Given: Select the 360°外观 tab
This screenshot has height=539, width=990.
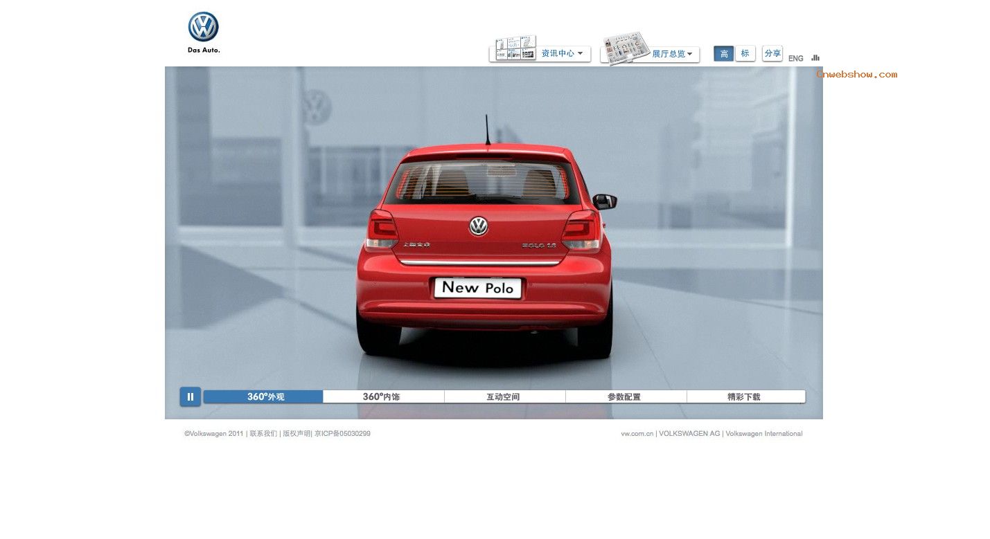Looking at the screenshot, I should coord(263,396).
